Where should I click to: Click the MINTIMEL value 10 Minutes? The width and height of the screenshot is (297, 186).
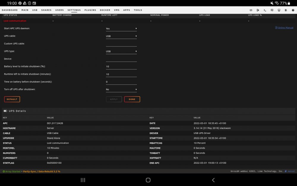[53, 148]
